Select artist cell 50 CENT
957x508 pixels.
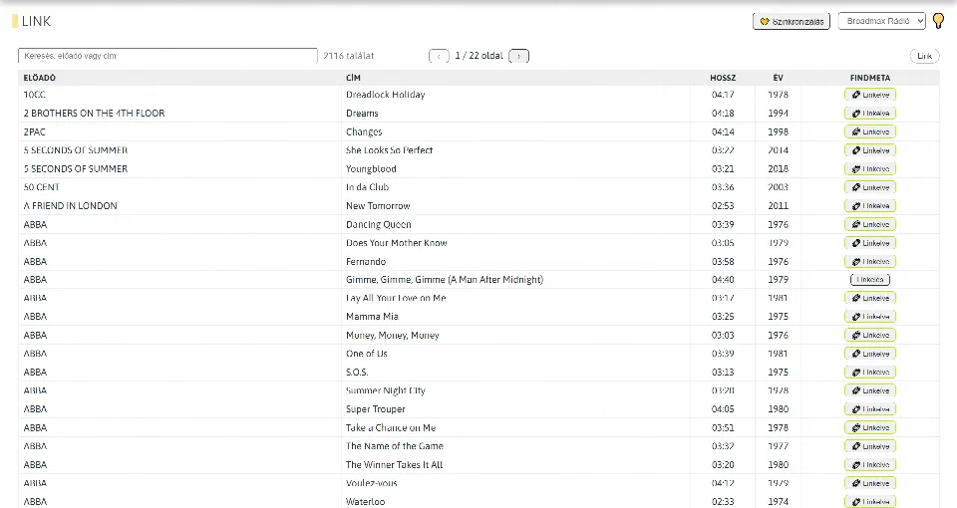42,187
